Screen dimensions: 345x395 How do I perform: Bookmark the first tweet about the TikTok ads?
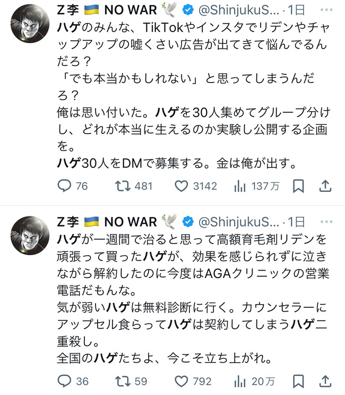pos(298,187)
